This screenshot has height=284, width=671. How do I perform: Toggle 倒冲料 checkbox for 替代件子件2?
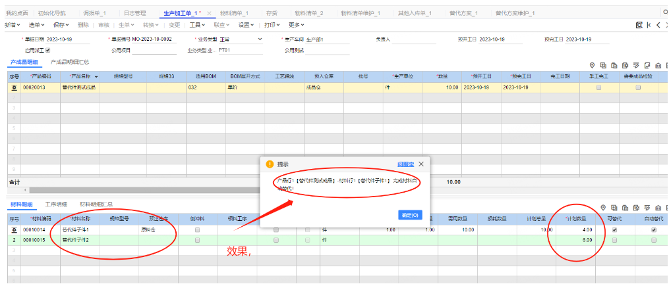(197, 240)
